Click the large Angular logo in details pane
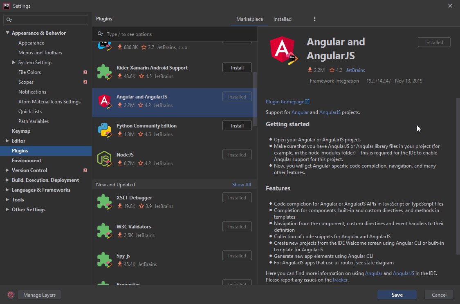 click(283, 50)
